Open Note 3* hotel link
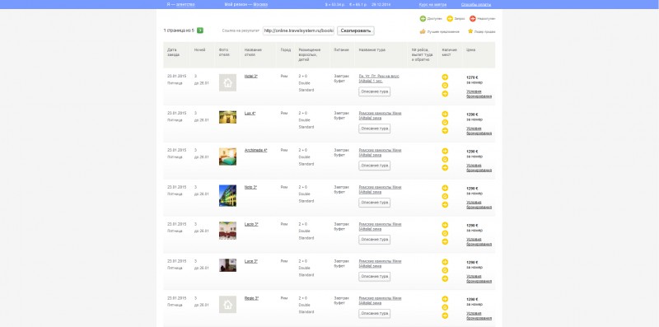659x327 pixels. [250, 187]
